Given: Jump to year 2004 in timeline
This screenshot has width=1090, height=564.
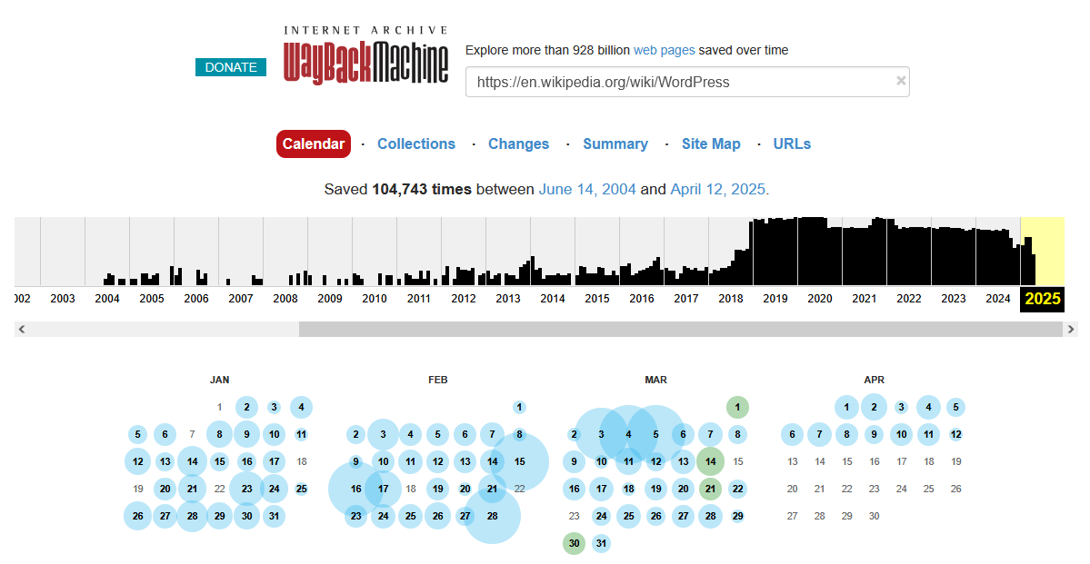Looking at the screenshot, I should (107, 299).
